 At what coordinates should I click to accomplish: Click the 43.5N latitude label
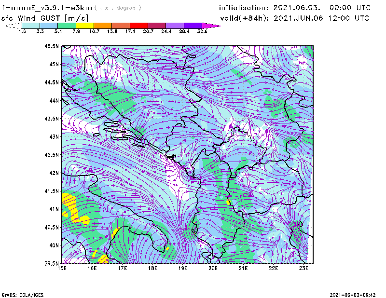[52, 119]
